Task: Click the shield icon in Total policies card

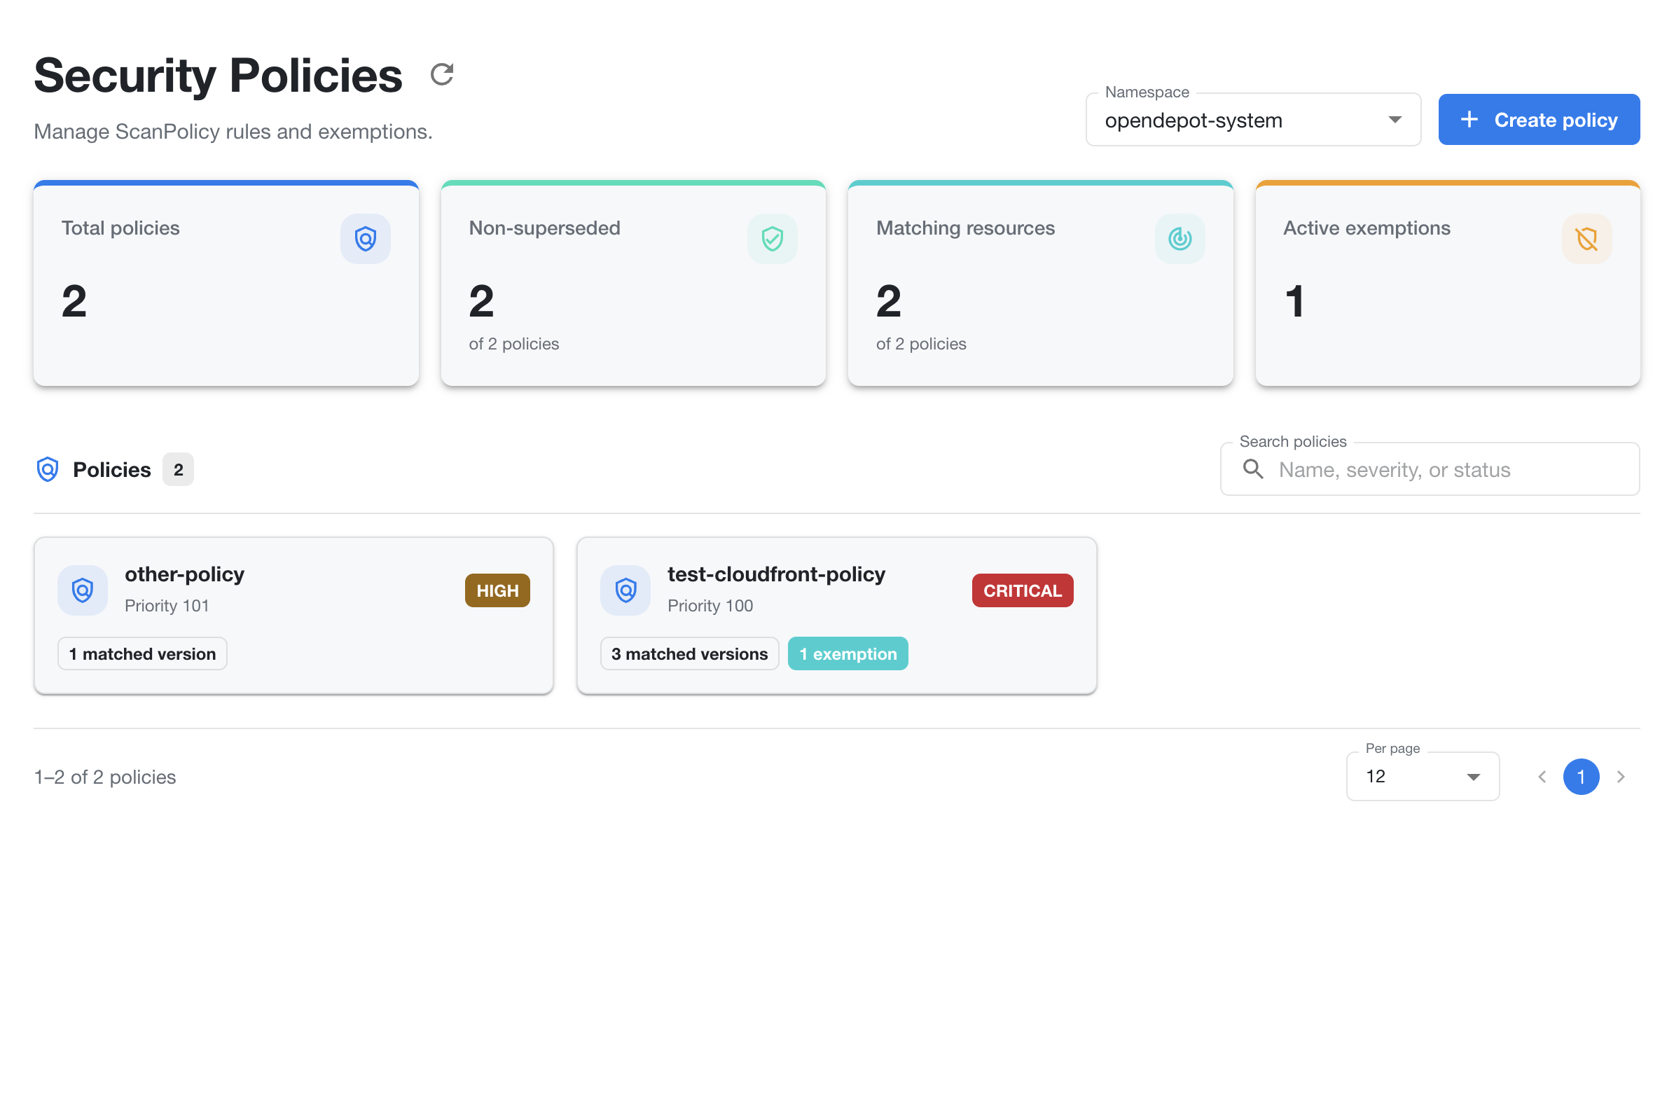Action: coord(366,240)
